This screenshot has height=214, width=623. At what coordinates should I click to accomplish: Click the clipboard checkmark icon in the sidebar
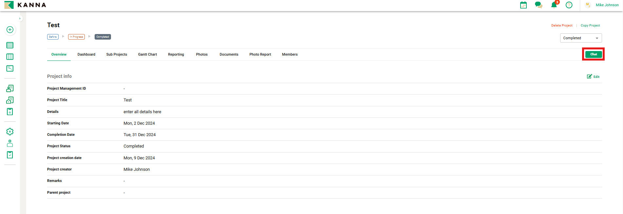(10, 155)
